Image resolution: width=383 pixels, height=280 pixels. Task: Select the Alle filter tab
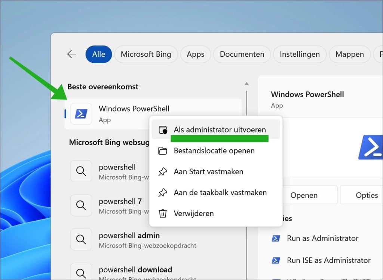pos(99,54)
